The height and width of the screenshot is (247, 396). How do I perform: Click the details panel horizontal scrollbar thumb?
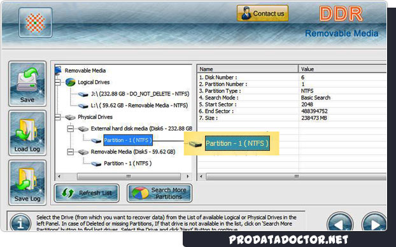click(296, 176)
